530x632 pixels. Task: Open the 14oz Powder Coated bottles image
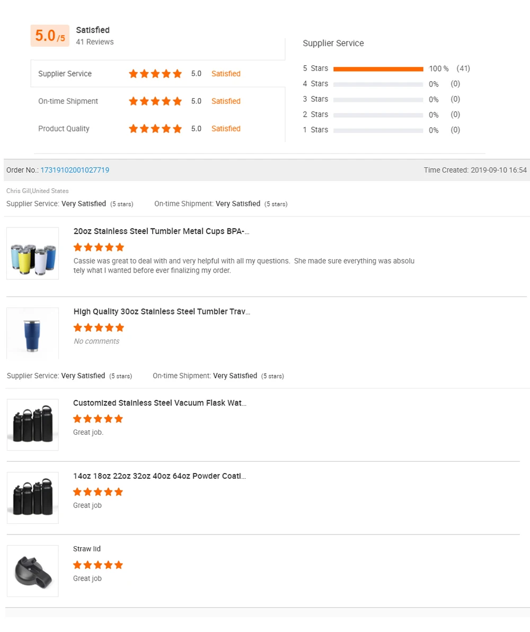click(x=32, y=498)
